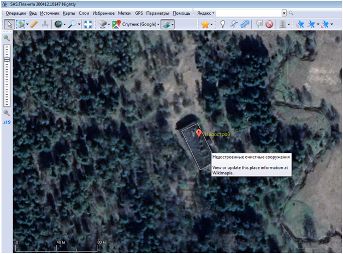Expand the favorites star dropdown arrow
Screen dimensions: 343x254
(x=211, y=24)
